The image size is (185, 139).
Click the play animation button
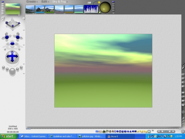point(170,131)
